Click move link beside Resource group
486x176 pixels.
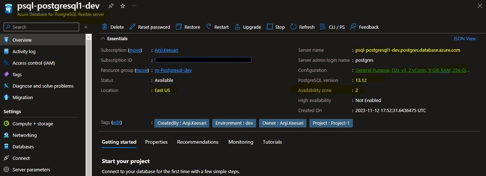(x=142, y=70)
